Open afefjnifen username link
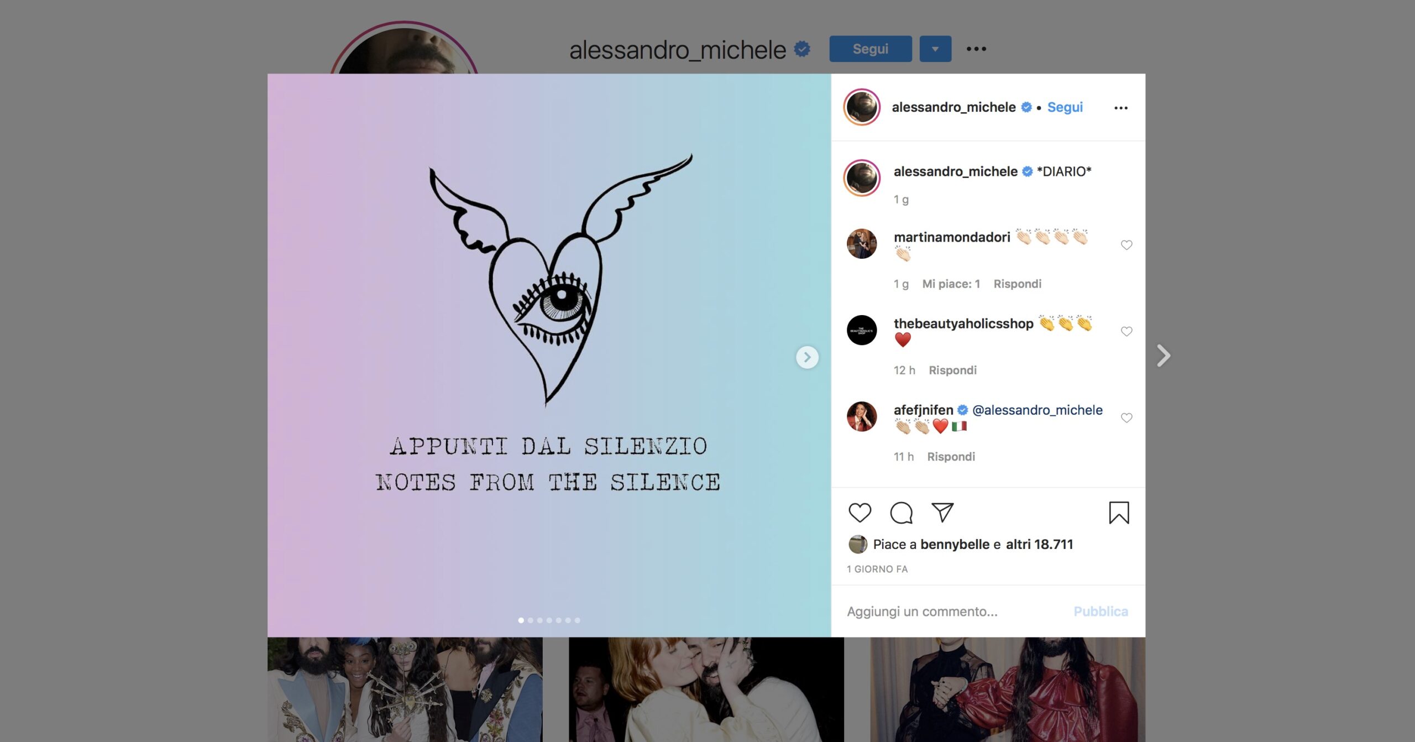The height and width of the screenshot is (742, 1415). pos(923,410)
